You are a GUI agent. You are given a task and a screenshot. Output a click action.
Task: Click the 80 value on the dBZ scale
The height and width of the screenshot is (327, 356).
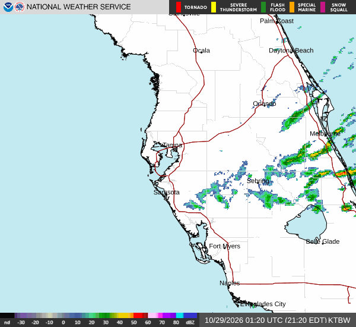click(176, 322)
